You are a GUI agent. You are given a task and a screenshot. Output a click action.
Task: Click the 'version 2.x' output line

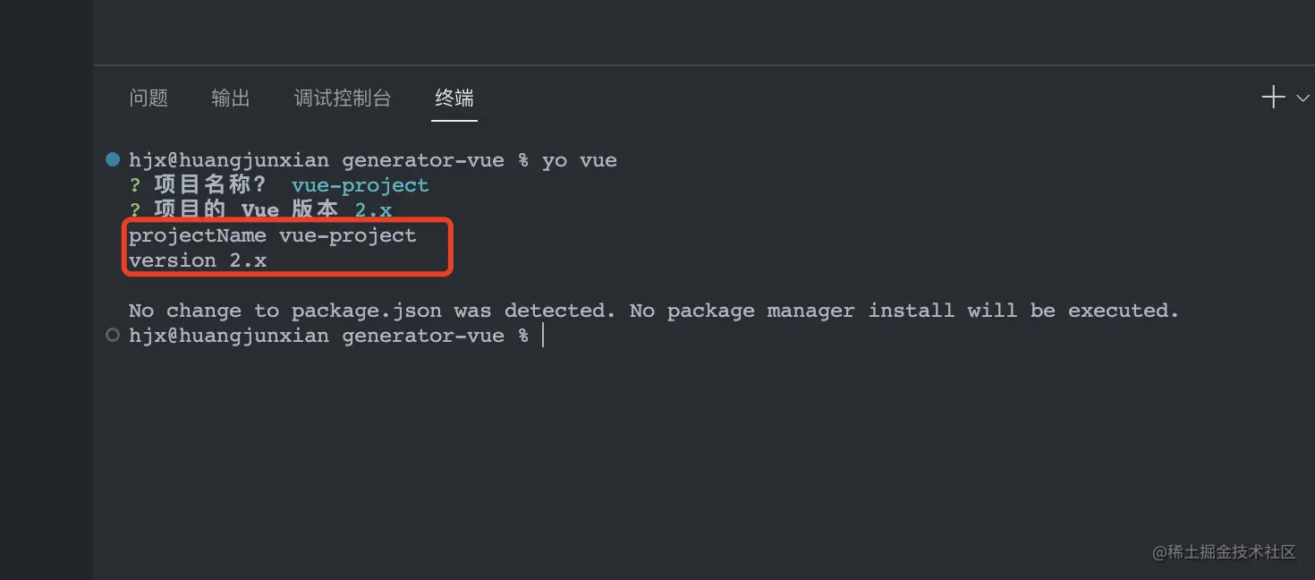point(198,260)
